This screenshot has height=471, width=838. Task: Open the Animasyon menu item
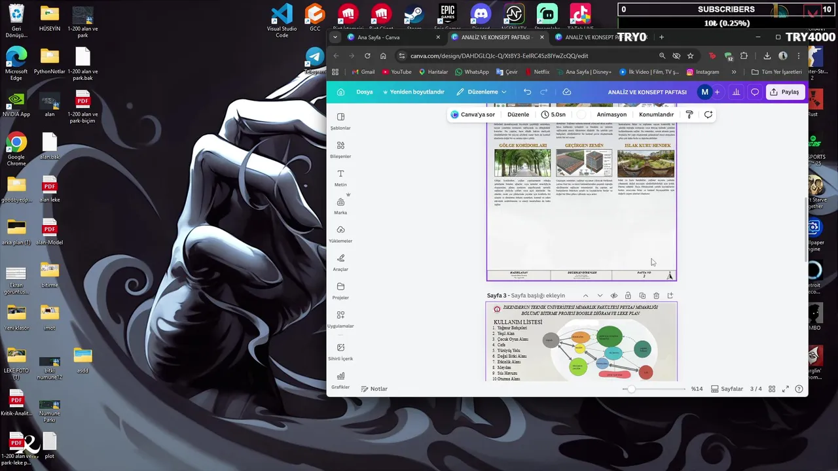tap(611, 114)
